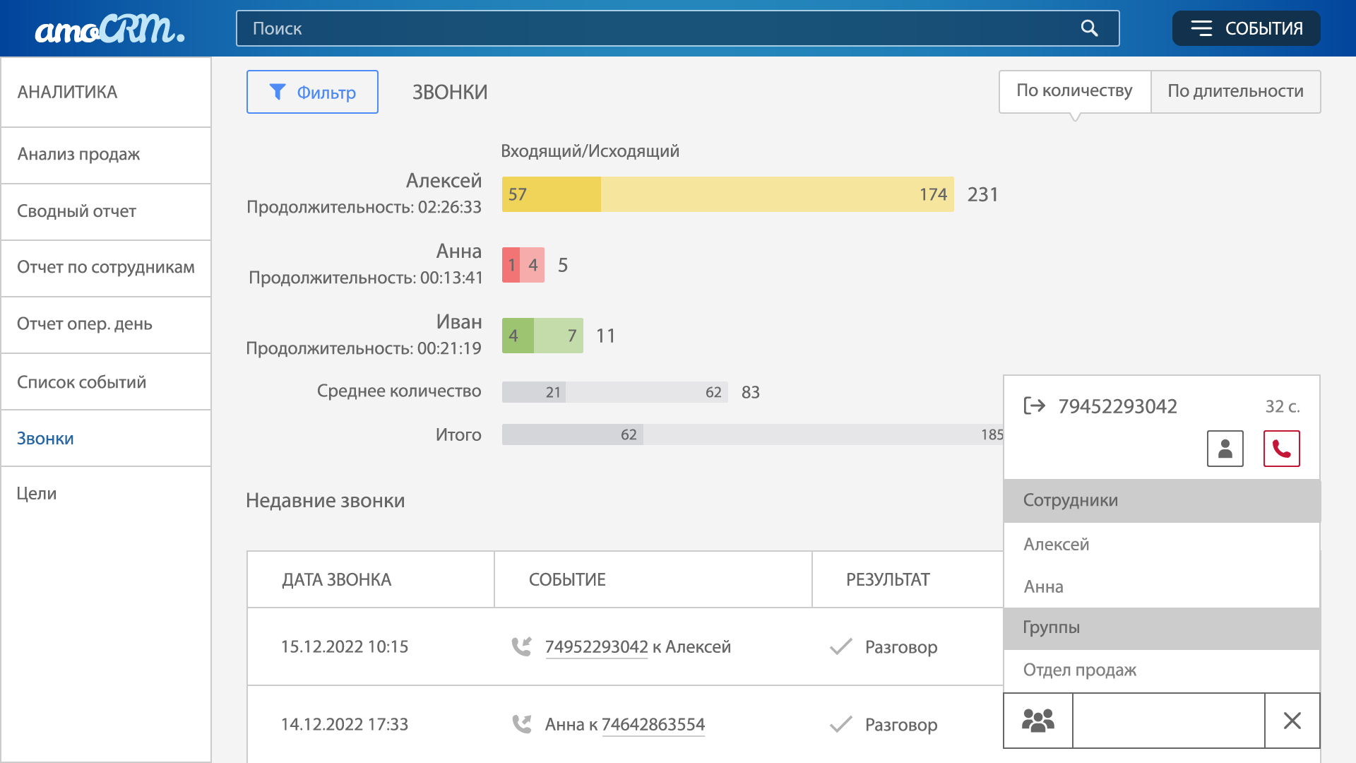Click Иван's green incoming bar 4
This screenshot has height=763, width=1356.
coord(518,336)
